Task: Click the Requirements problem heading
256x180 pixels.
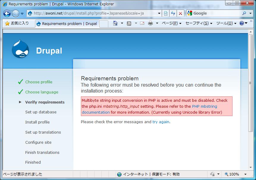Action: coord(110,79)
